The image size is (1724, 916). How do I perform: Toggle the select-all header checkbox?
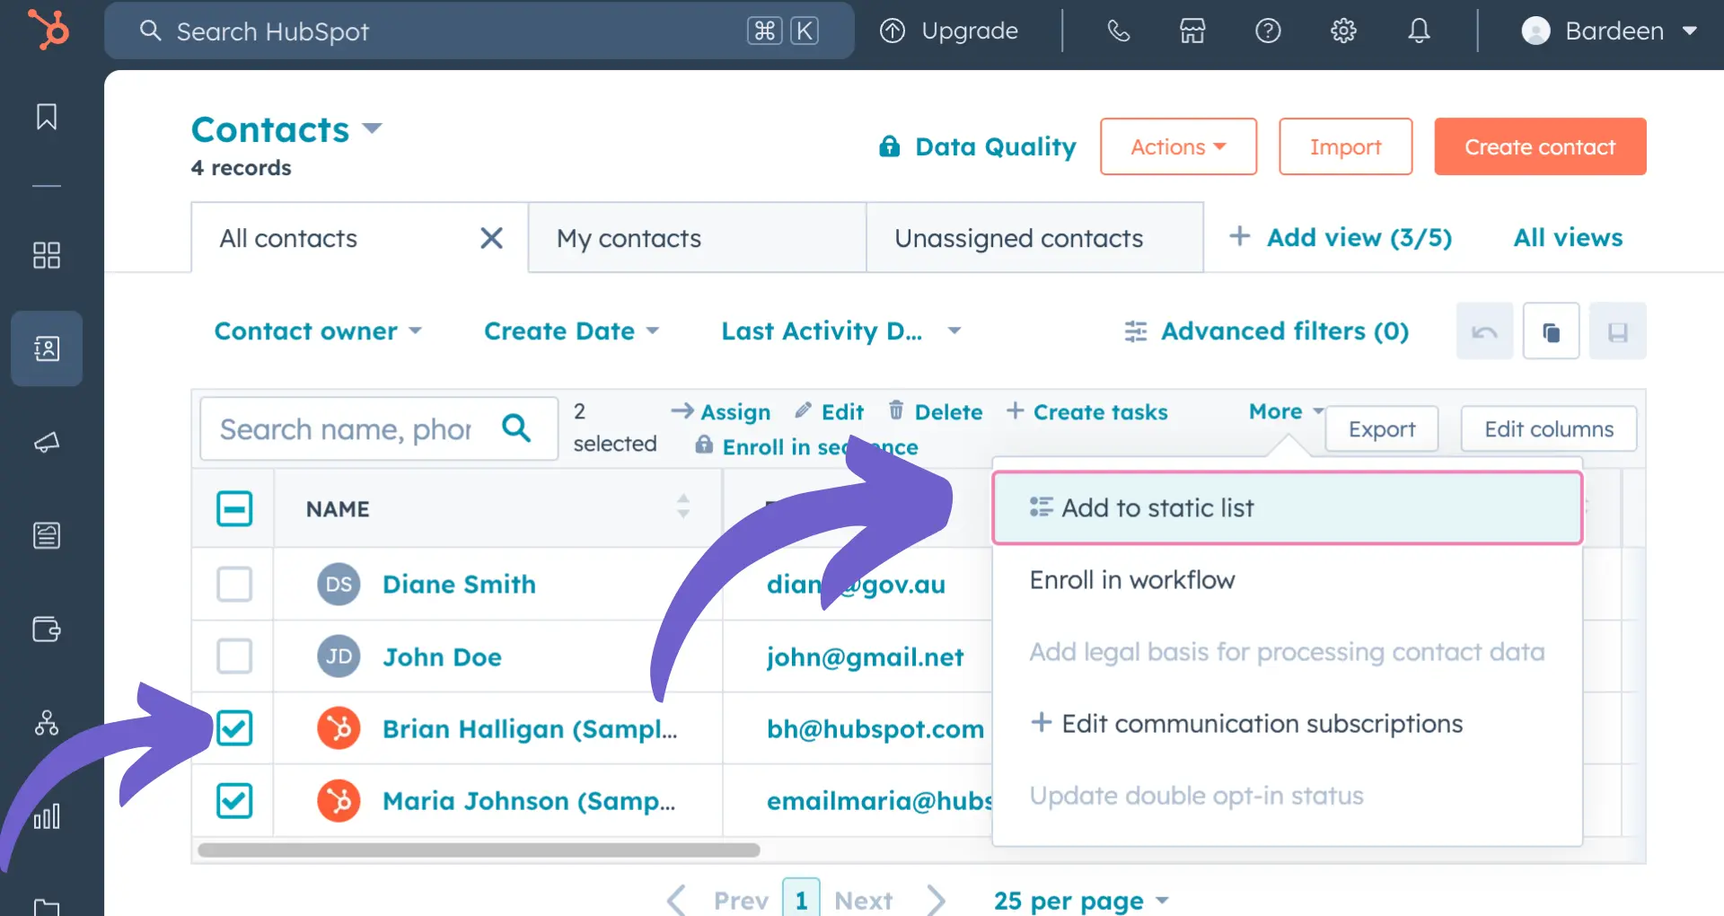coord(234,508)
